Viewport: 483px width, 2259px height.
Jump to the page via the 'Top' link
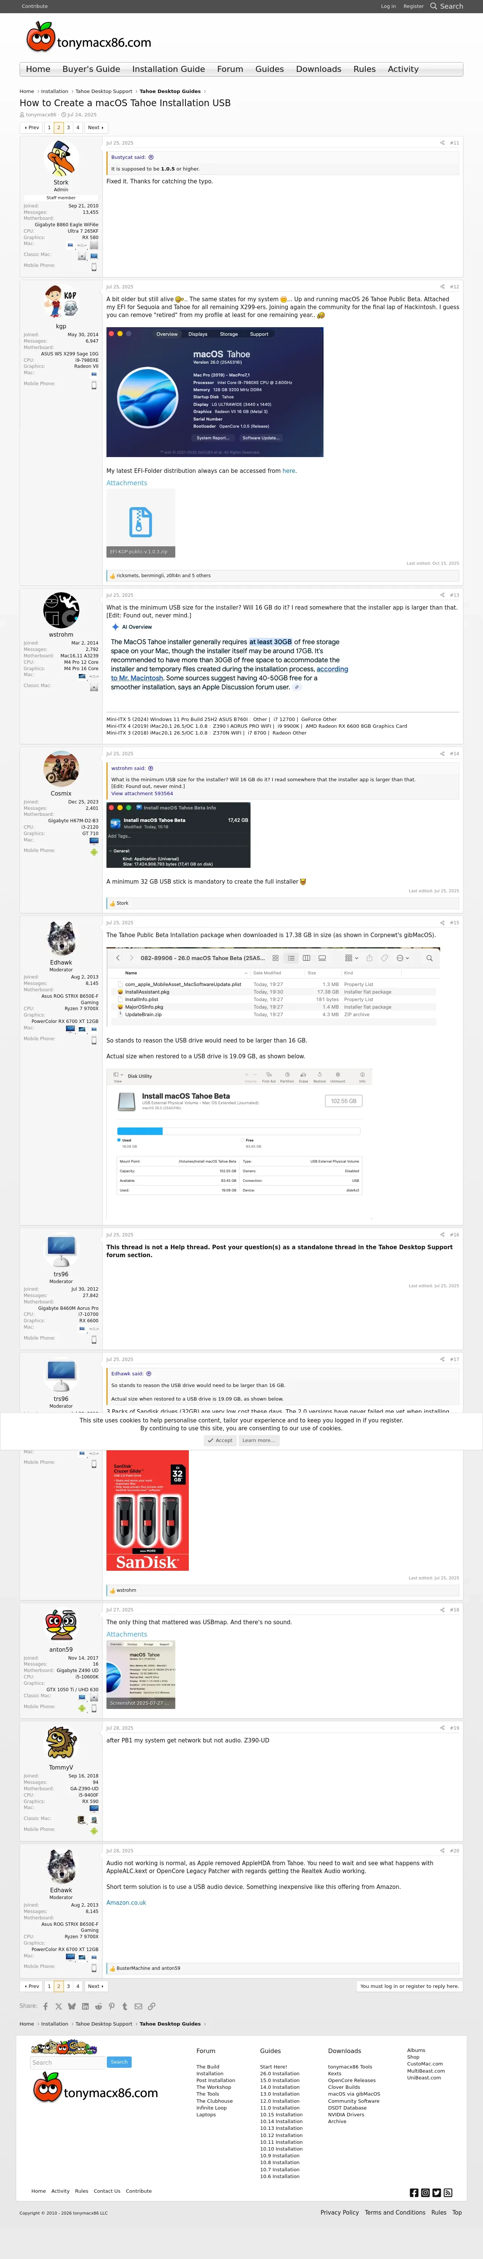coord(457,2213)
